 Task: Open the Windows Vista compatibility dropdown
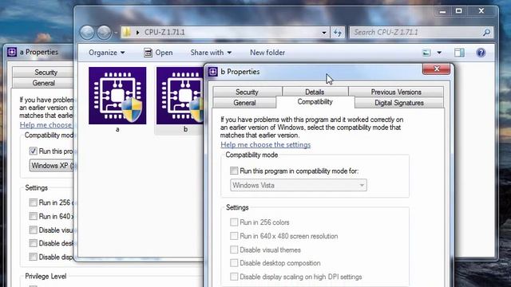coord(298,185)
